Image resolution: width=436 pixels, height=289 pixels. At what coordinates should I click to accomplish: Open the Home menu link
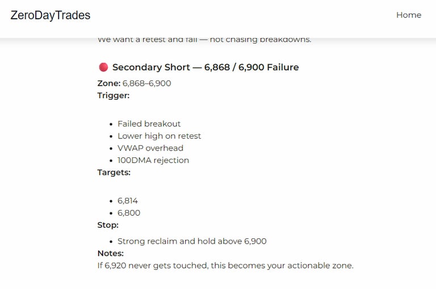point(408,15)
